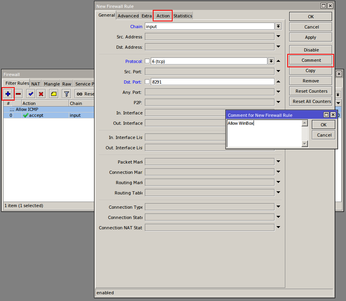The width and height of the screenshot is (346, 301).
Task: Switch to the Action tab
Action: (163, 16)
